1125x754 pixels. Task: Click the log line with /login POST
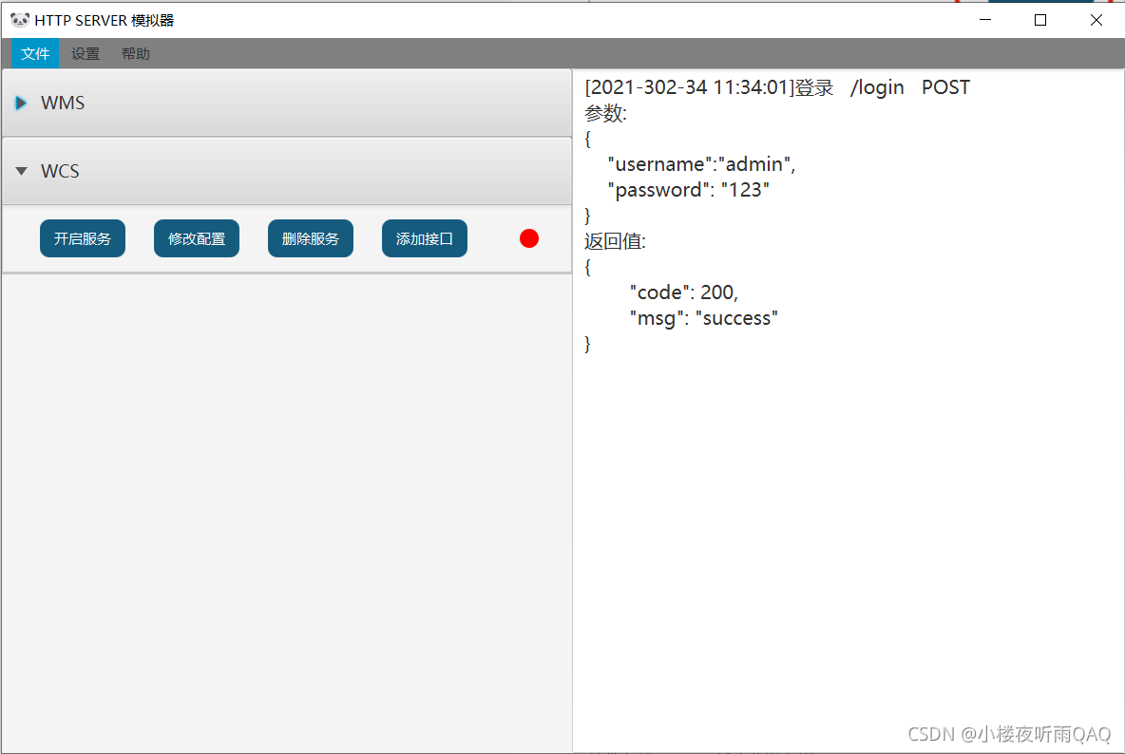tap(777, 87)
